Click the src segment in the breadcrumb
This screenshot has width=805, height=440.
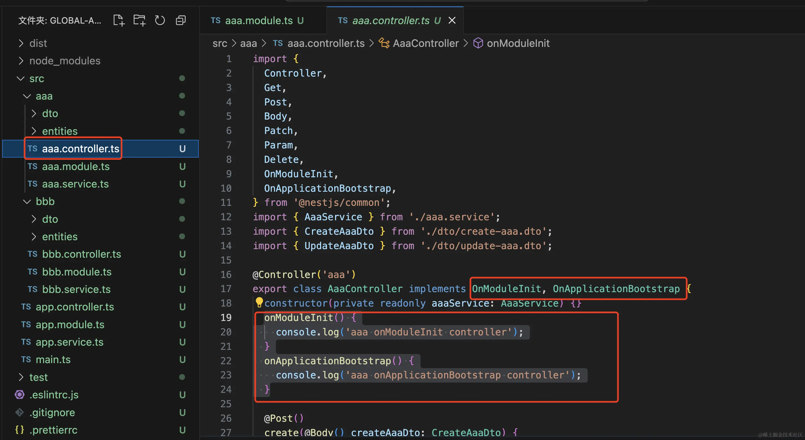(220, 43)
